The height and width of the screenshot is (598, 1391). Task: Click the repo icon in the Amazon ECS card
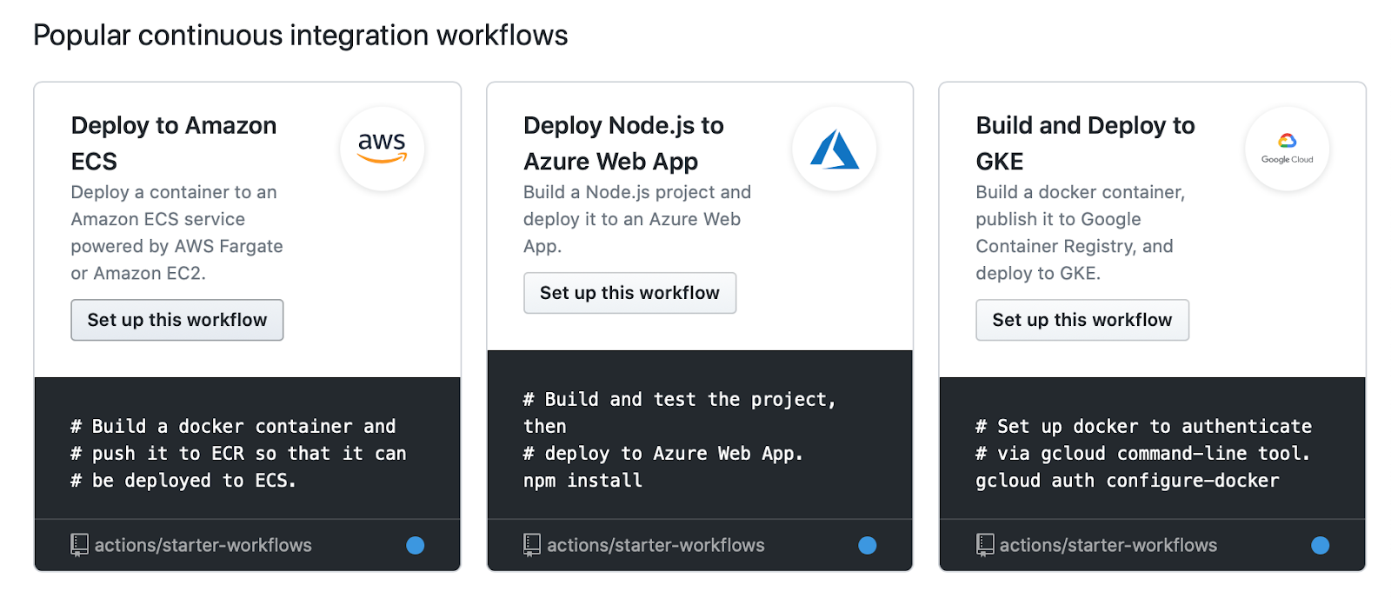click(79, 545)
